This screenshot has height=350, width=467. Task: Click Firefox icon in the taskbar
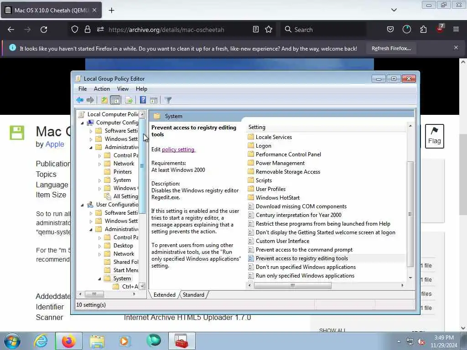point(68,341)
